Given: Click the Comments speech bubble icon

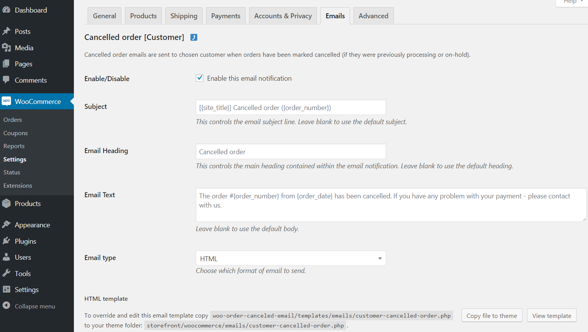Looking at the screenshot, I should pos(6,80).
